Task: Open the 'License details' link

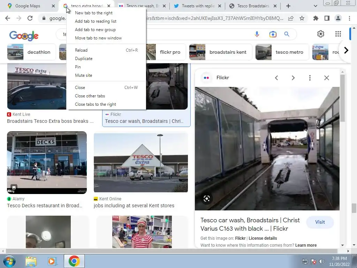Action: pyautogui.click(x=263, y=238)
